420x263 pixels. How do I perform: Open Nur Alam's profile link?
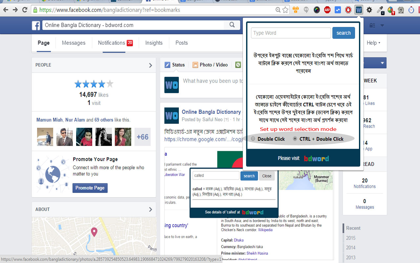point(75,120)
